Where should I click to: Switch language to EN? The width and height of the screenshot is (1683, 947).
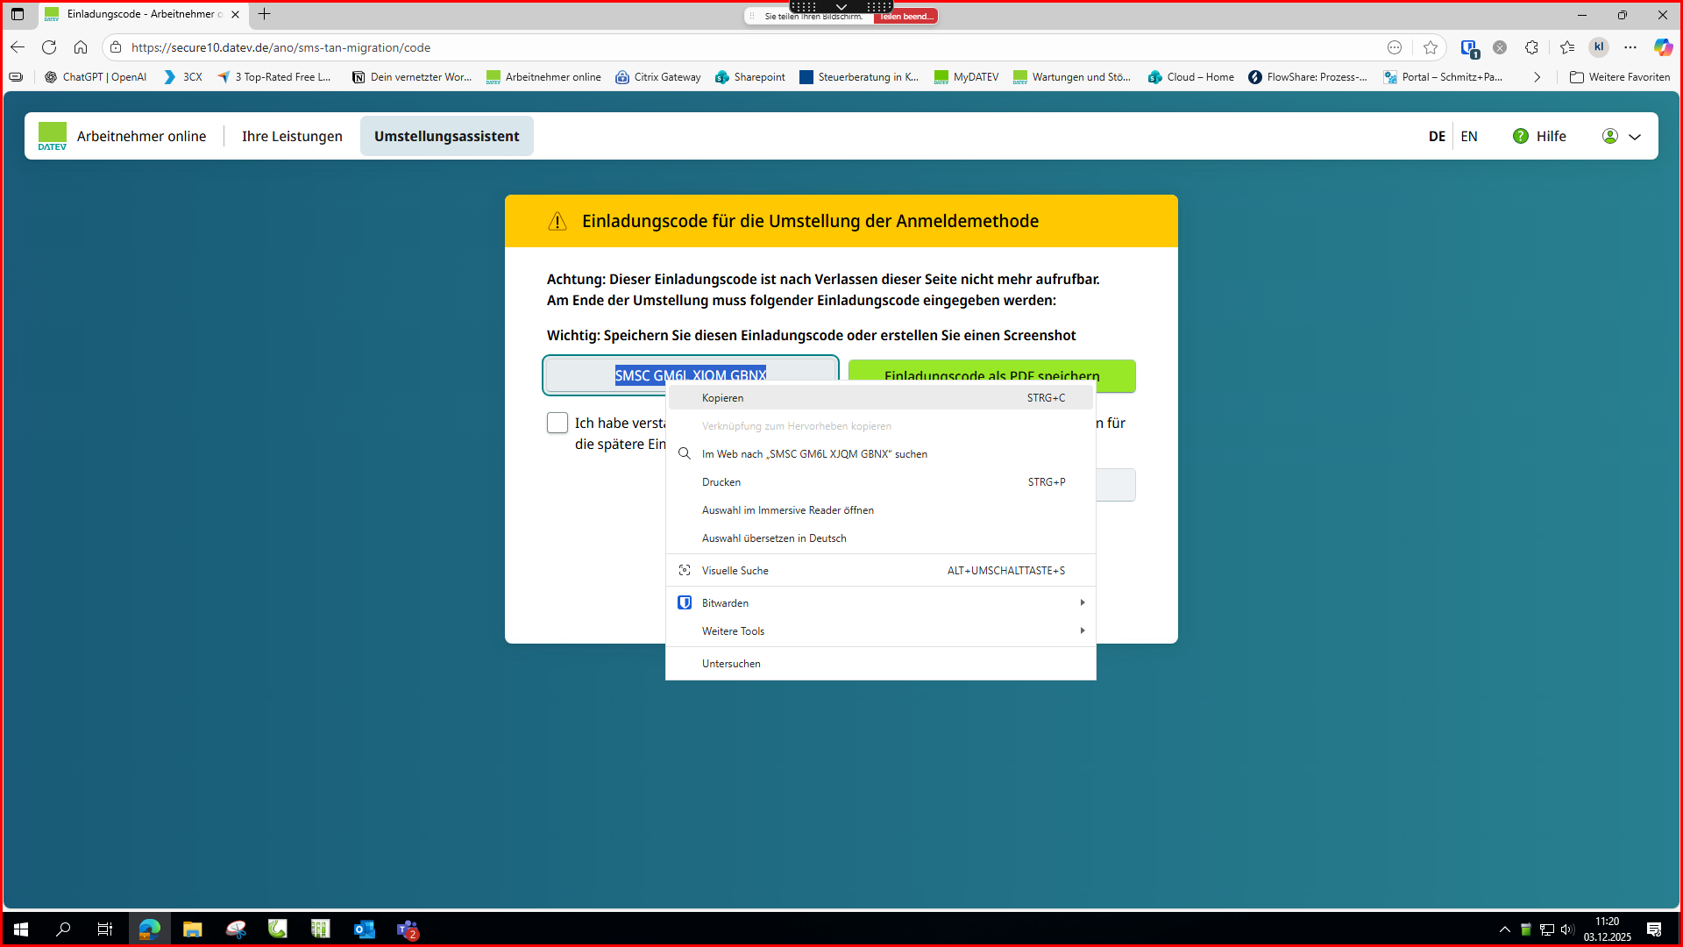1469,136
